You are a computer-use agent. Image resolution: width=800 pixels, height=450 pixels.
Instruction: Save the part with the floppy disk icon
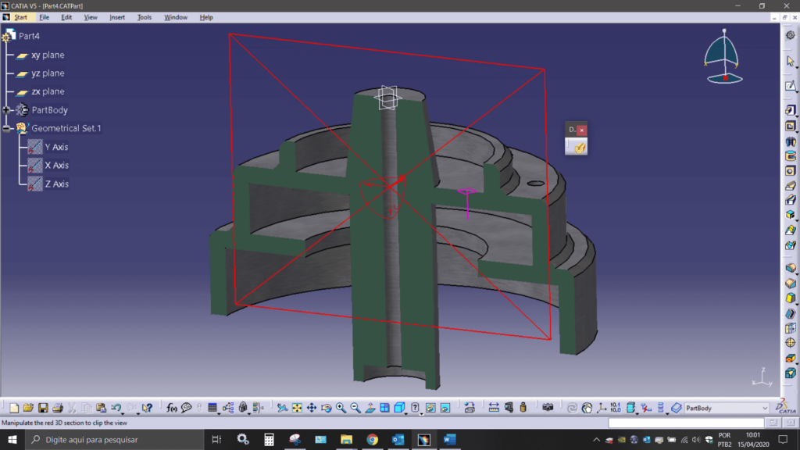[x=43, y=408]
